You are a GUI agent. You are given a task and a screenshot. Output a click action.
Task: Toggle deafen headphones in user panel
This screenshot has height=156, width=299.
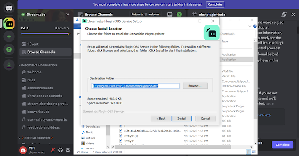click(61, 150)
